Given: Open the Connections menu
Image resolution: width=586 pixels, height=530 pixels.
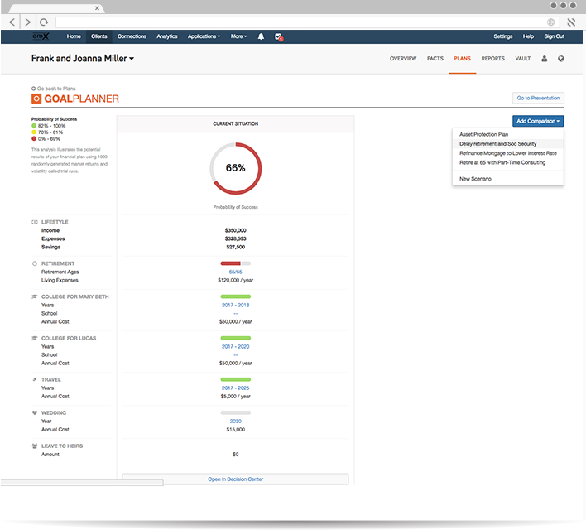Looking at the screenshot, I should [x=132, y=36].
